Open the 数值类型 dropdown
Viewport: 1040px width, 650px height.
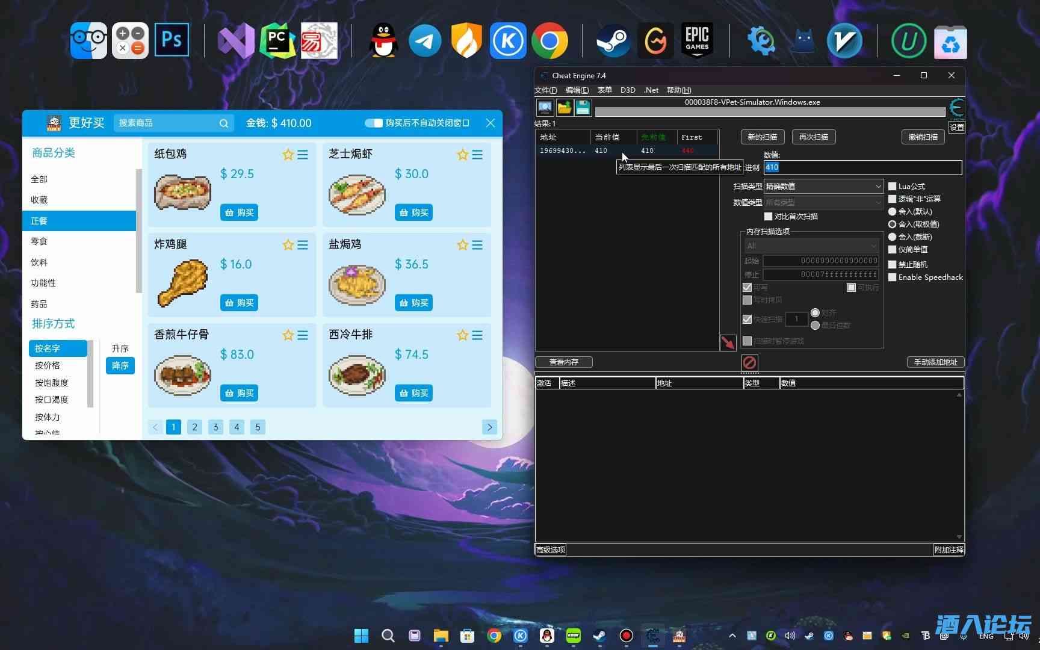(823, 203)
